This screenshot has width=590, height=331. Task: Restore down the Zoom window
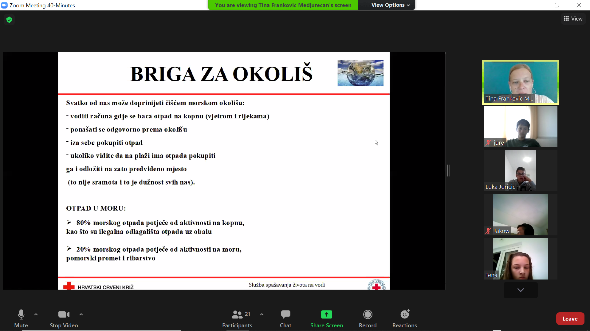(x=557, y=5)
